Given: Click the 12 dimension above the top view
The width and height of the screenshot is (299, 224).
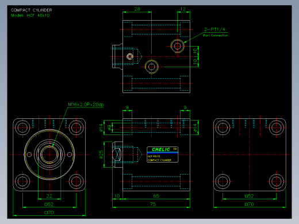Looking at the screenshot, I should coord(183,9).
